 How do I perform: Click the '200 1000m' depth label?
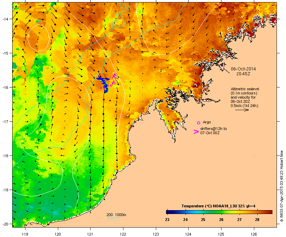(x=116, y=215)
